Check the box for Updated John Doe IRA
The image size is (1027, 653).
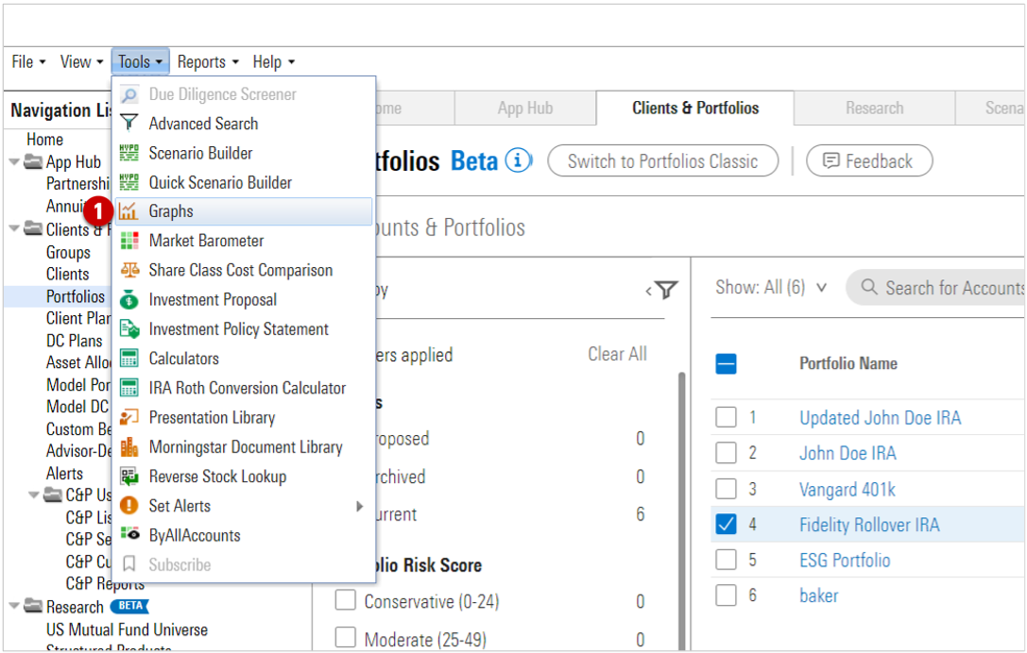(x=726, y=417)
